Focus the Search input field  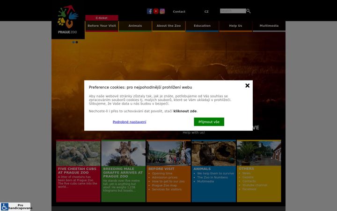[x=233, y=11]
